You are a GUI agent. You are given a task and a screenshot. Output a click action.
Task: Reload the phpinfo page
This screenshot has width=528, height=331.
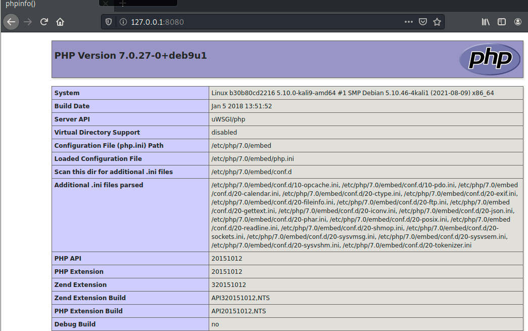(x=44, y=22)
